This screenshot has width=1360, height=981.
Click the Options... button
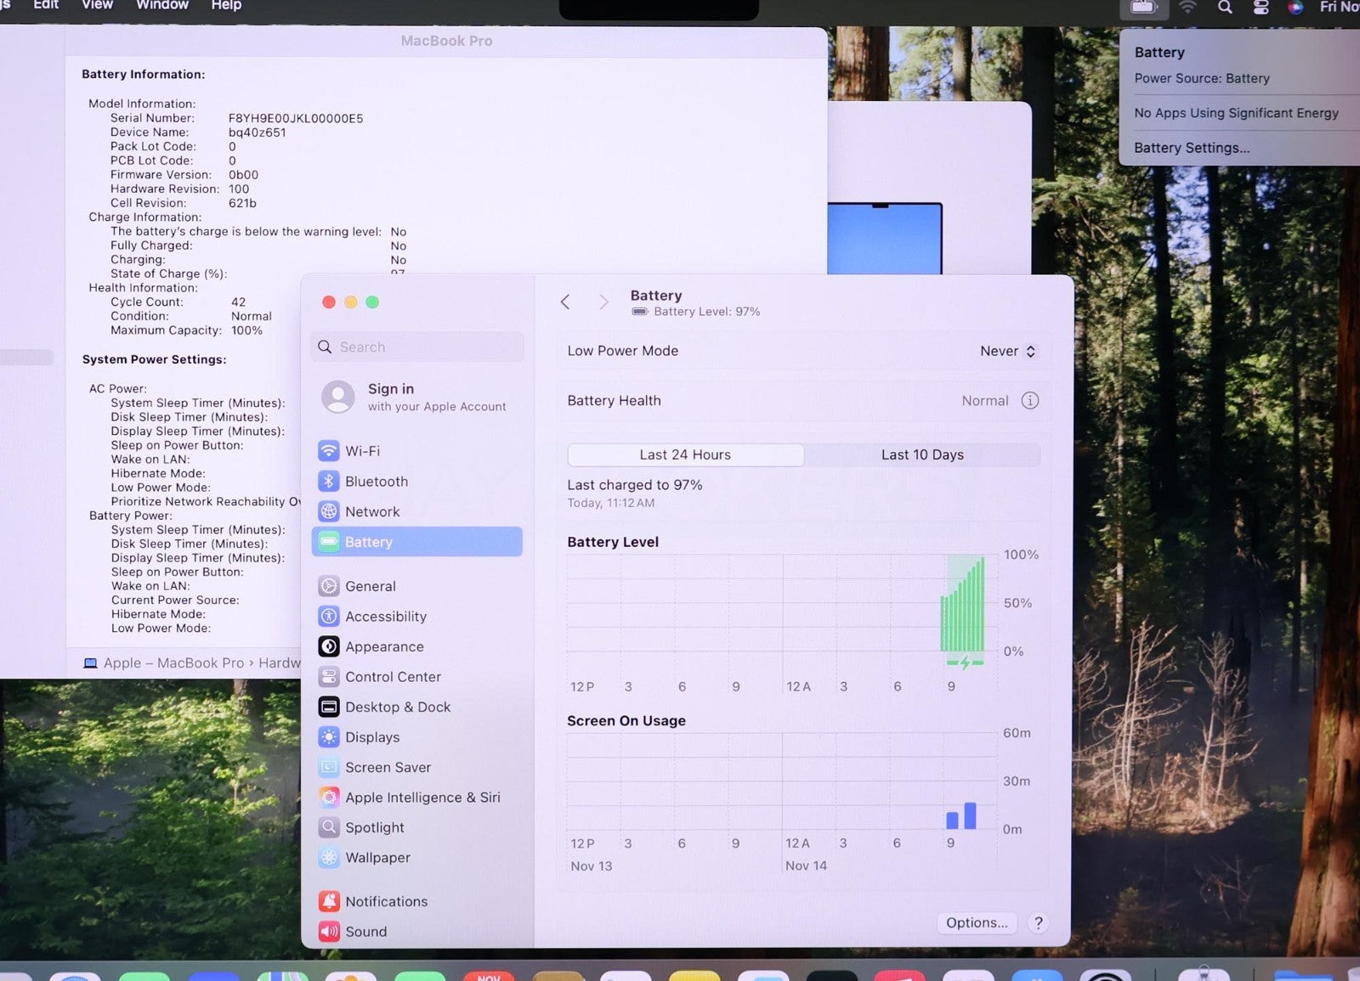pos(976,923)
